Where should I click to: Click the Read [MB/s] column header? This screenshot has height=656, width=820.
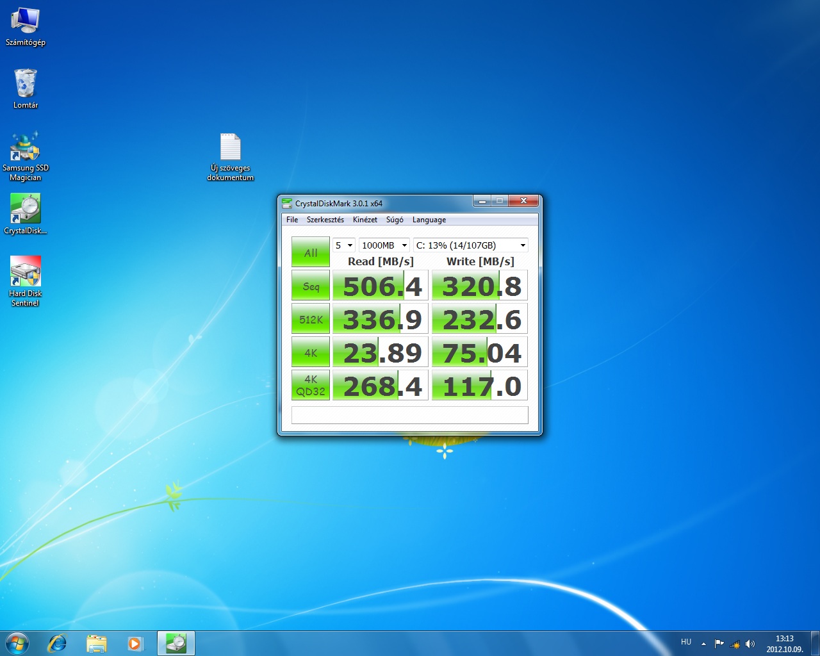coord(381,261)
